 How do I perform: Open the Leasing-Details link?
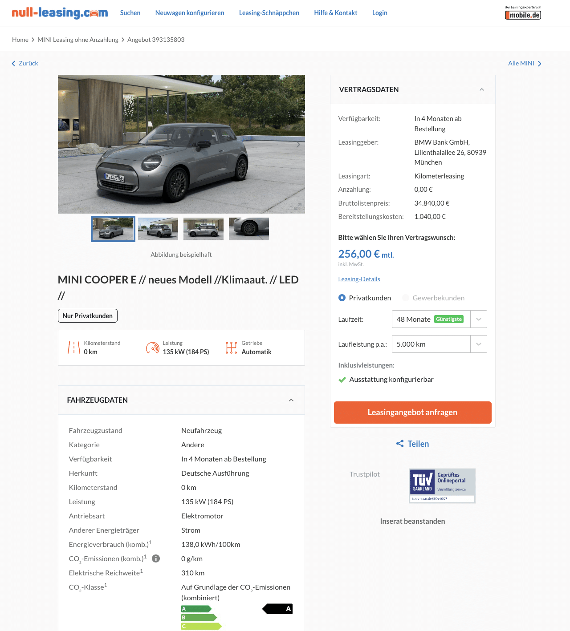point(359,279)
